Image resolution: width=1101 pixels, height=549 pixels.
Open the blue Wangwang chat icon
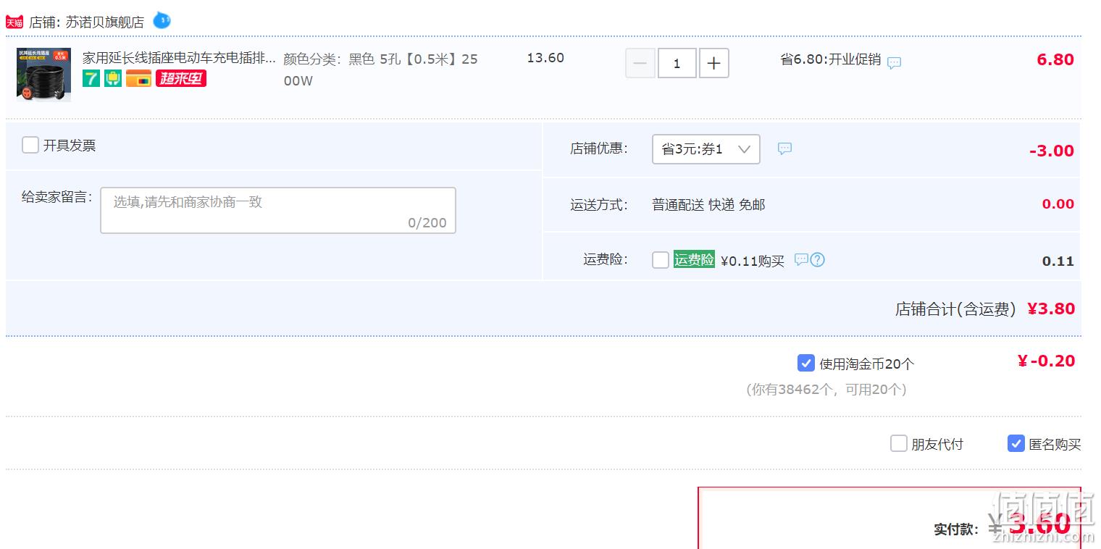[162, 20]
